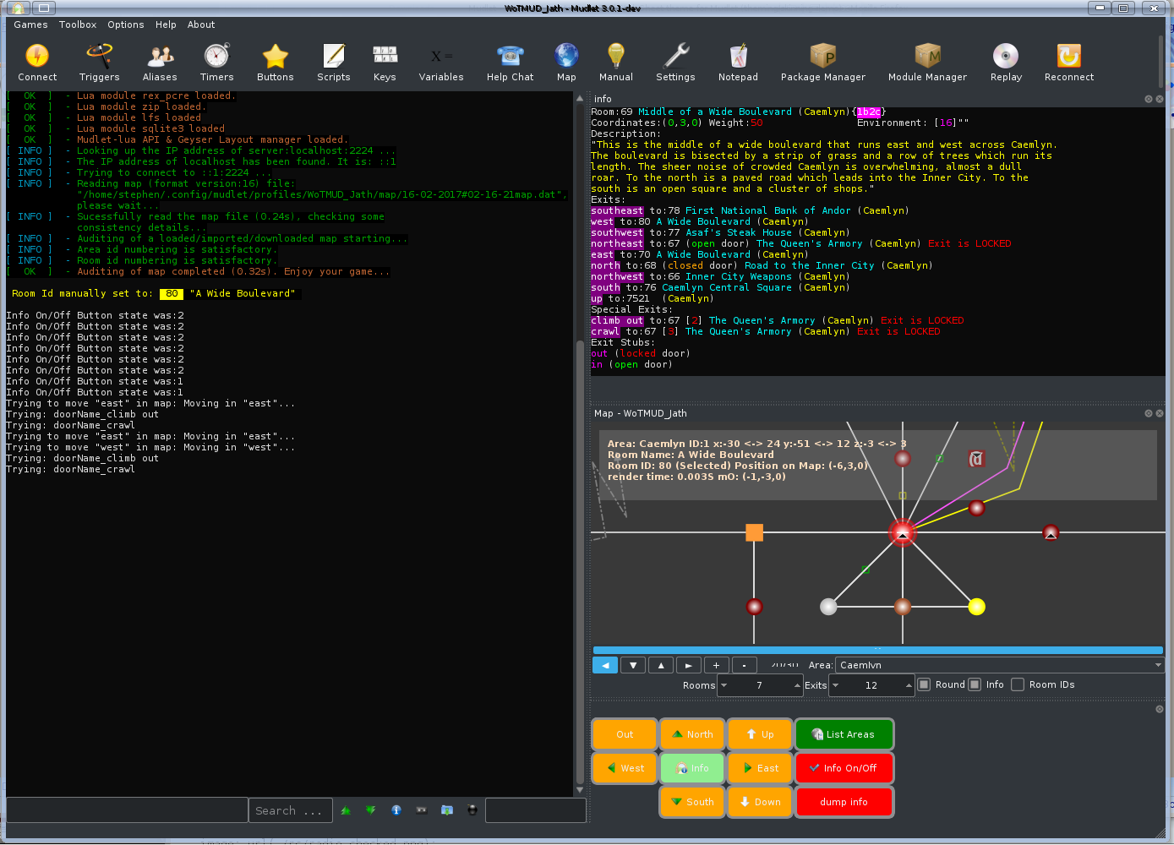
Task: Click map left-arrow navigation button
Action: (x=605, y=665)
